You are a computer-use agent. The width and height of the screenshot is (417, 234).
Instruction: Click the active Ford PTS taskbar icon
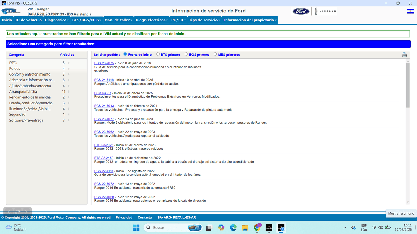281,227
